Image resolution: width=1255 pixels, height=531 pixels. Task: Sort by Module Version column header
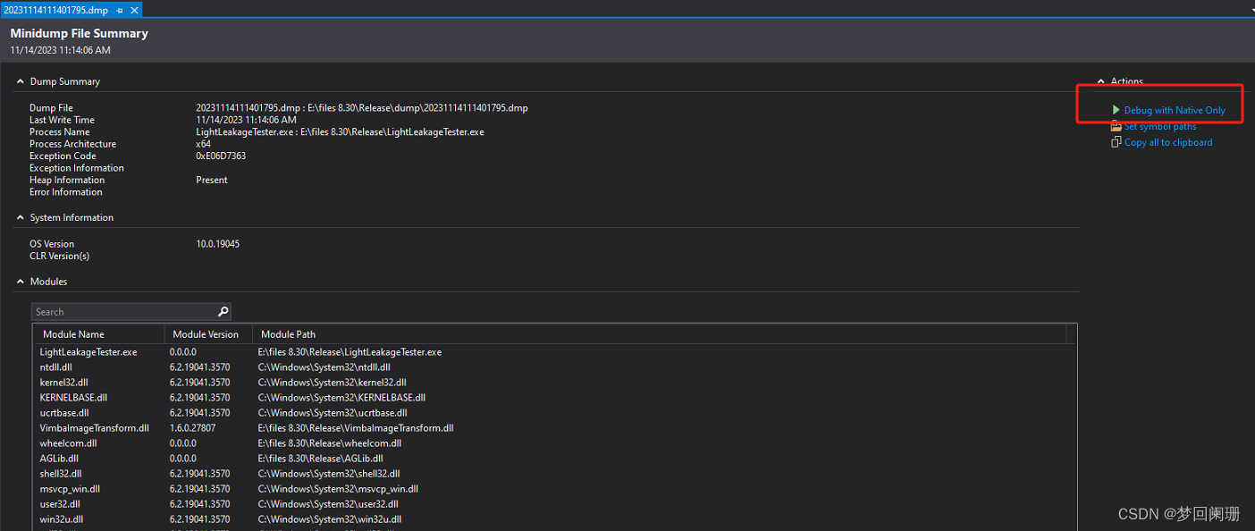[x=208, y=334]
